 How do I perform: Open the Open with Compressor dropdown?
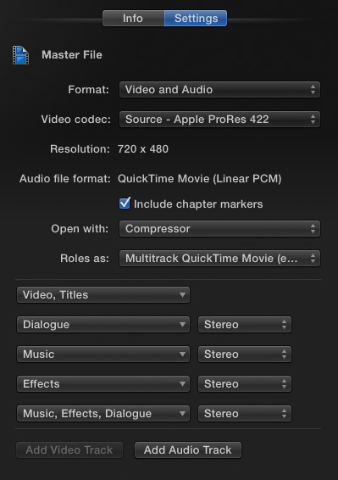click(219, 229)
